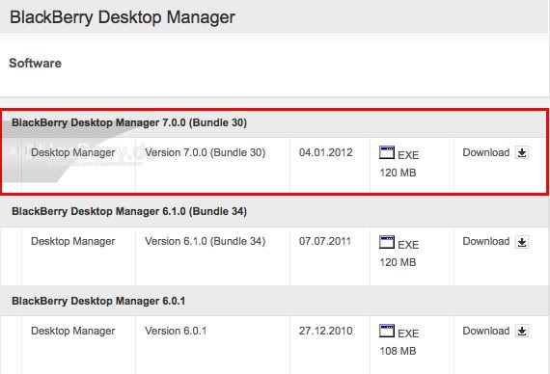Click text Version 6.1.0 (Bundle 34)

click(x=206, y=241)
